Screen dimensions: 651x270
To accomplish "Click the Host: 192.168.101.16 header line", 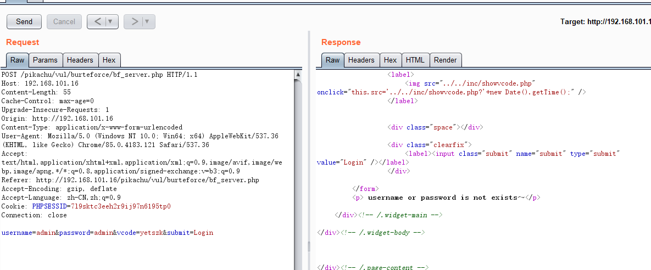I will [x=40, y=83].
